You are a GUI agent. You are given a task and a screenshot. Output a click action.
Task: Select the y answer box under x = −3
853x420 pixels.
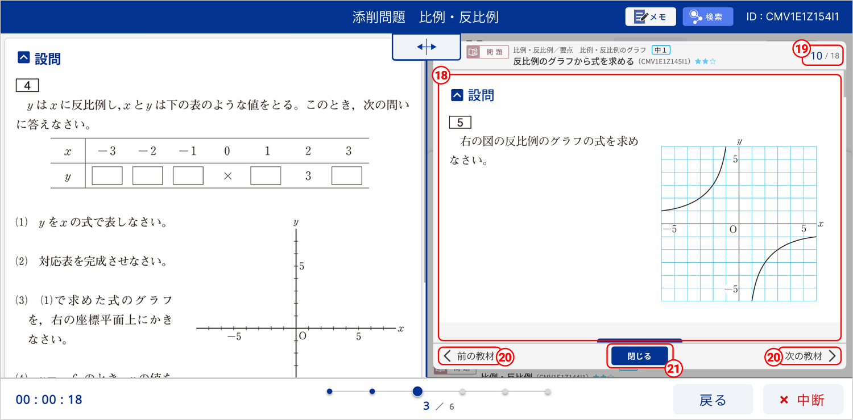(107, 176)
